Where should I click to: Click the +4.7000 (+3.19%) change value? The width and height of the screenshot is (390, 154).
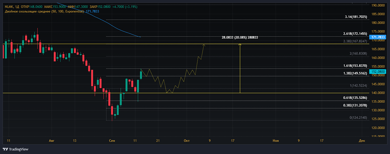coord(125,7)
